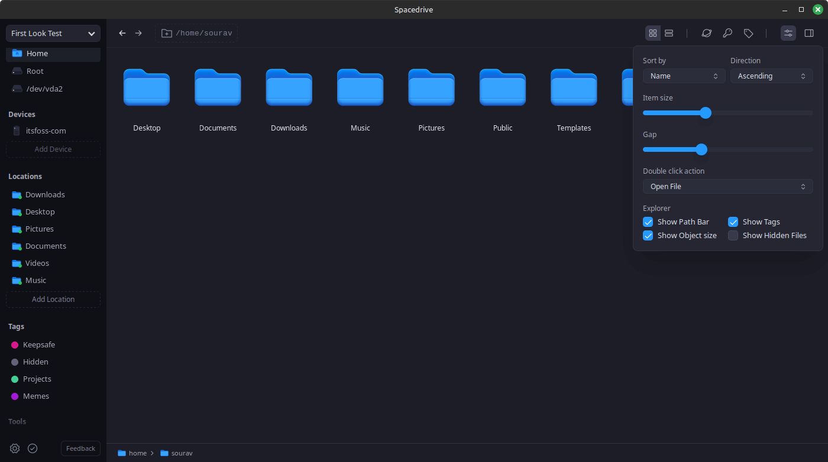This screenshot has height=462, width=828.
Task: Uncheck Show Path Bar
Action: pyautogui.click(x=648, y=222)
